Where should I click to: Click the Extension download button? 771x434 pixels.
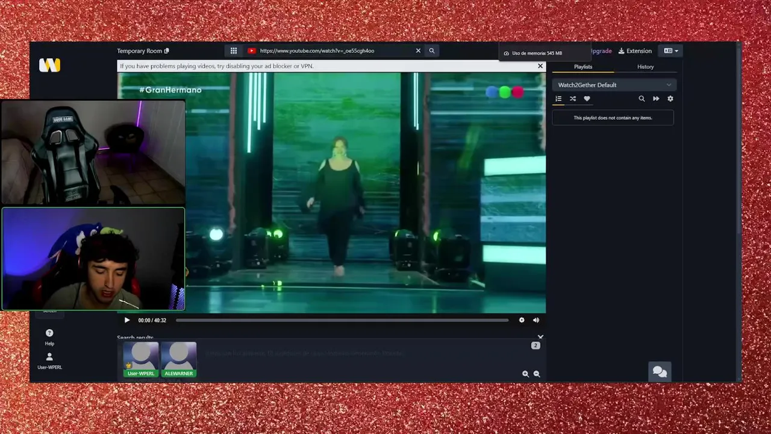(635, 51)
